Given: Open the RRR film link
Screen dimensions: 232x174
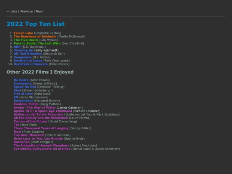Looking at the screenshot, I should click(x=17, y=47).
